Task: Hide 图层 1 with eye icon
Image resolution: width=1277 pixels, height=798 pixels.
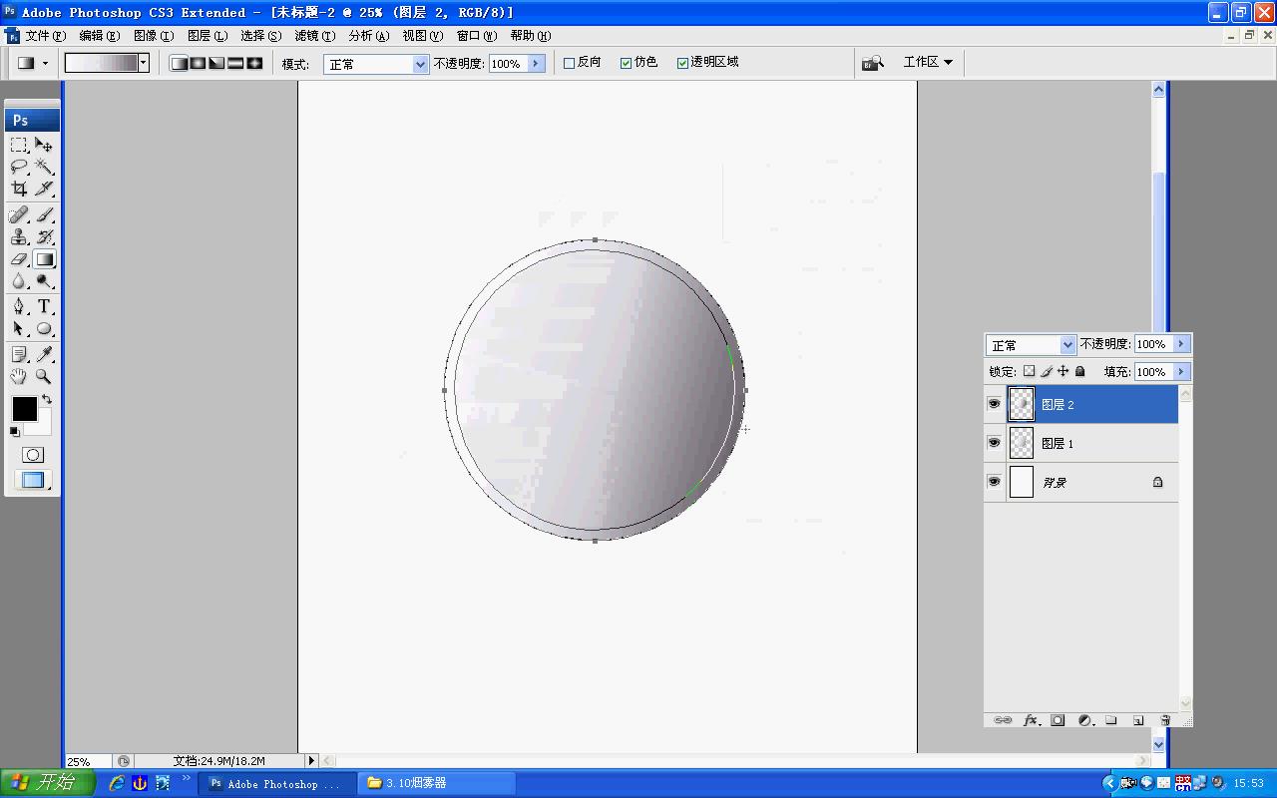Action: pos(994,442)
